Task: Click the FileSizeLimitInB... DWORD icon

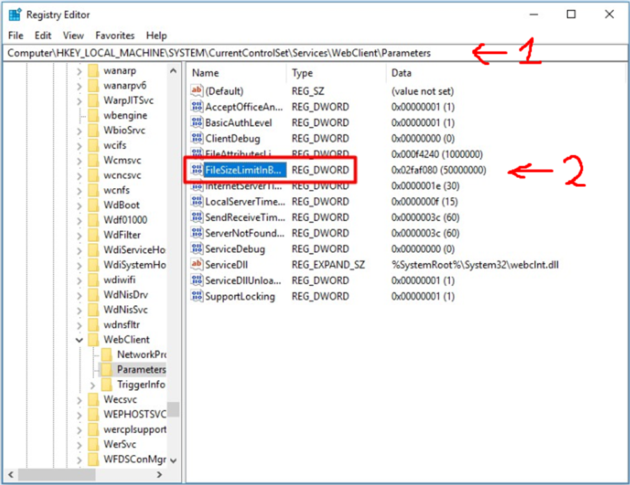Action: click(x=197, y=169)
